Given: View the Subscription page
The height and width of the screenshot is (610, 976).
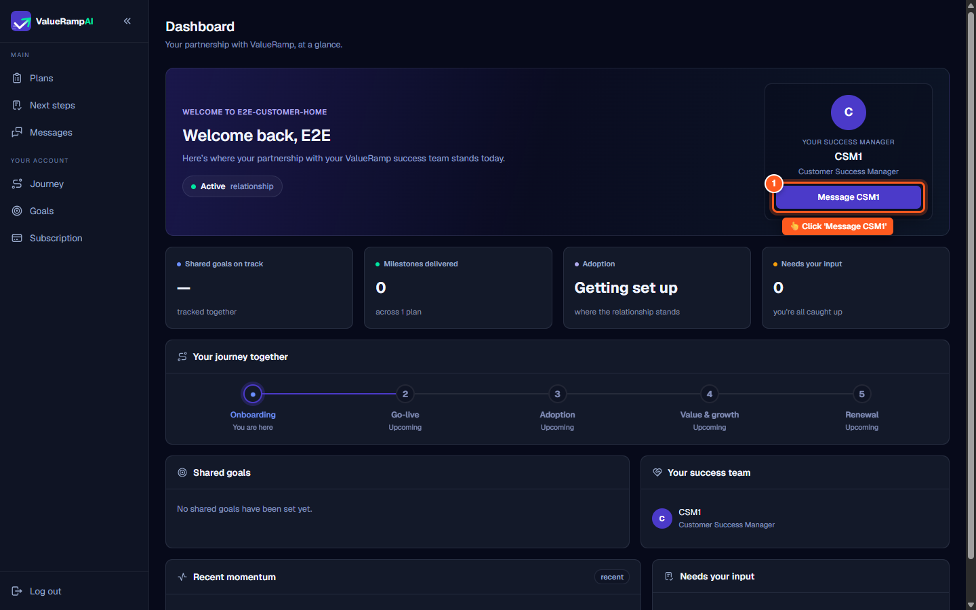Looking at the screenshot, I should (x=75, y=238).
